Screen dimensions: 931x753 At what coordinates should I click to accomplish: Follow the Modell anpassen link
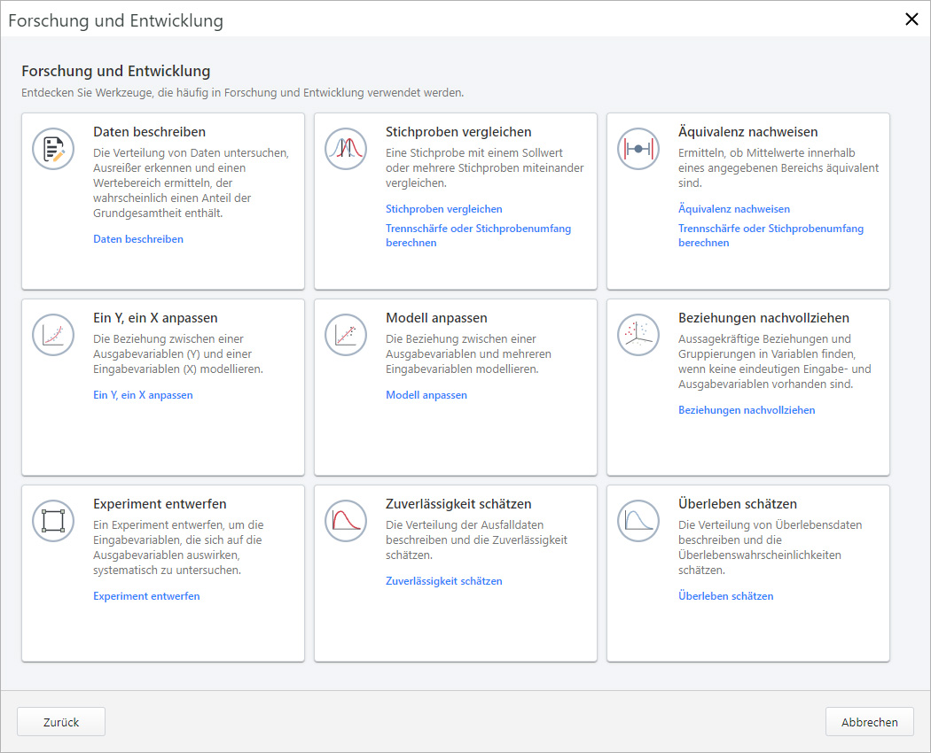(426, 395)
